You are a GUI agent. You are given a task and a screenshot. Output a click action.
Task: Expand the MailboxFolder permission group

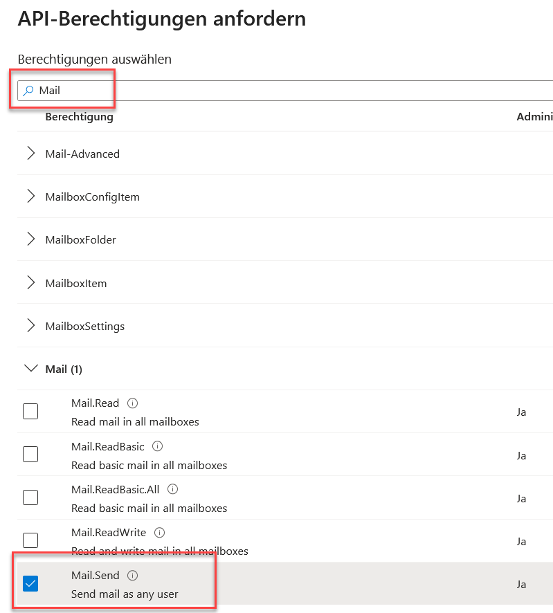[x=30, y=239]
